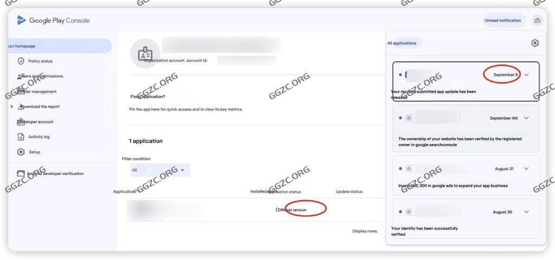
Task: Click the Pin the app here text
Action: (185, 109)
